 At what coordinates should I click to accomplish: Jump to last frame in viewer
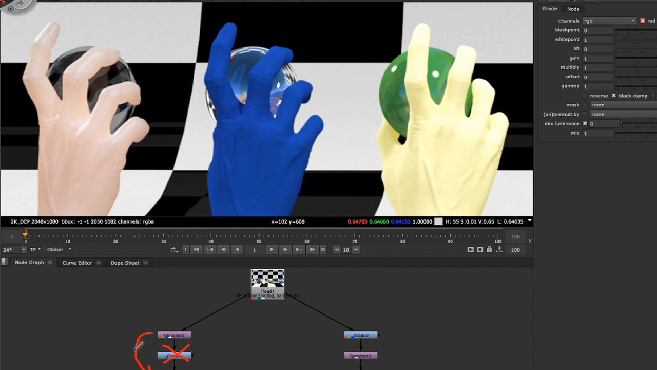312,250
